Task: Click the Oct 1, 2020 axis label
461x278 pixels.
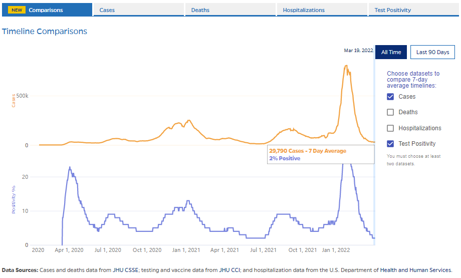Action: pos(147,250)
